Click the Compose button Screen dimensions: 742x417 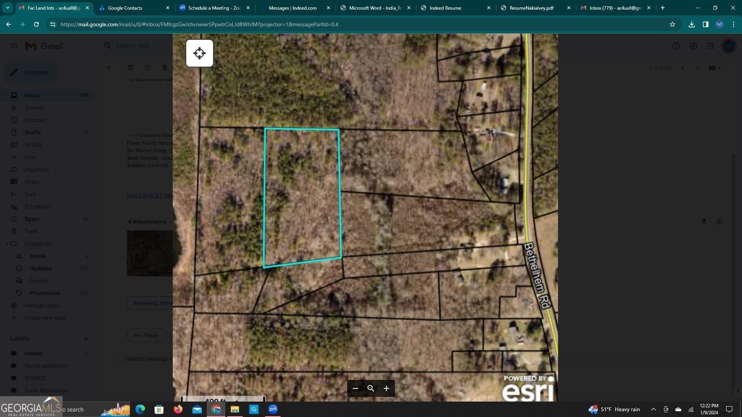point(31,72)
